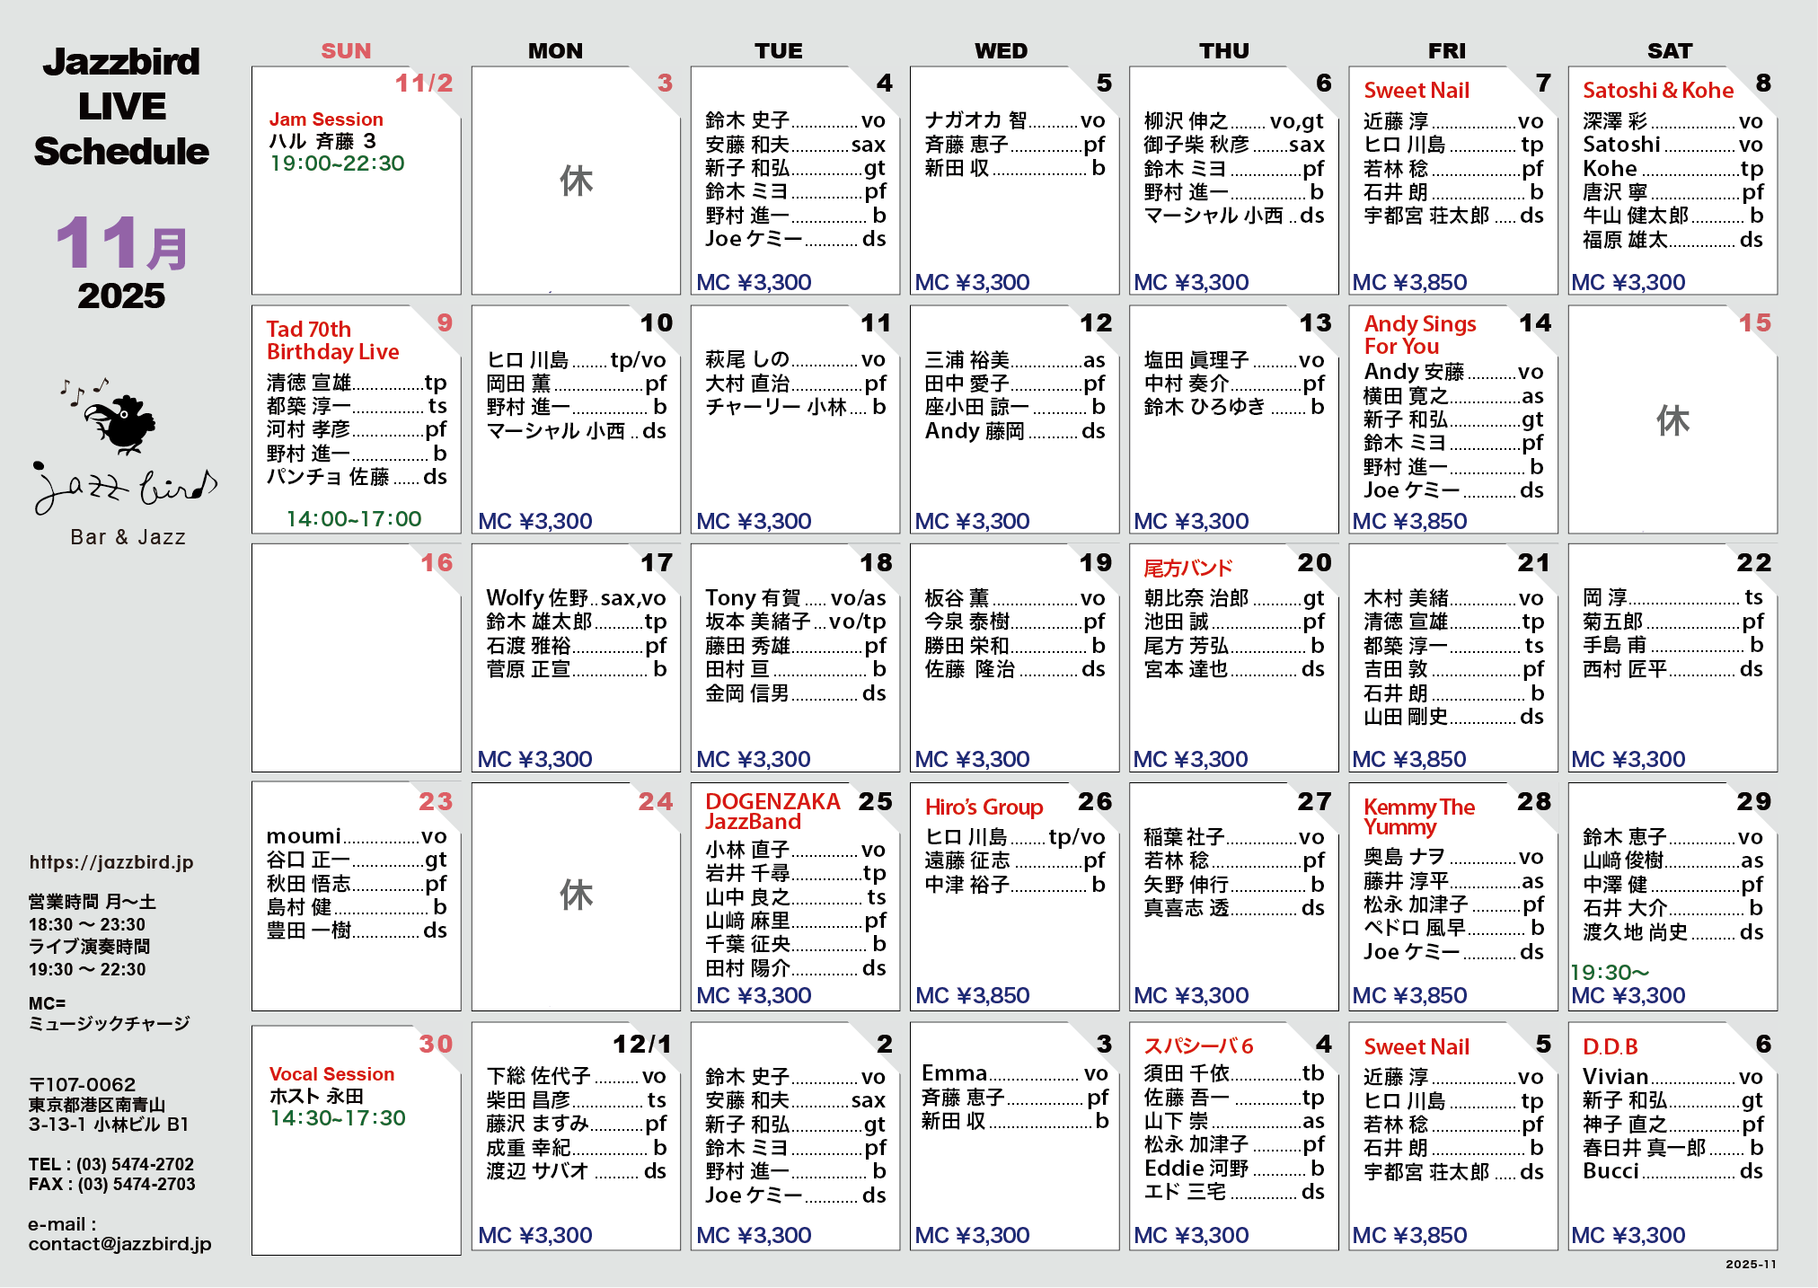Click the 休 closed symbol on November 15

pyautogui.click(x=1672, y=420)
